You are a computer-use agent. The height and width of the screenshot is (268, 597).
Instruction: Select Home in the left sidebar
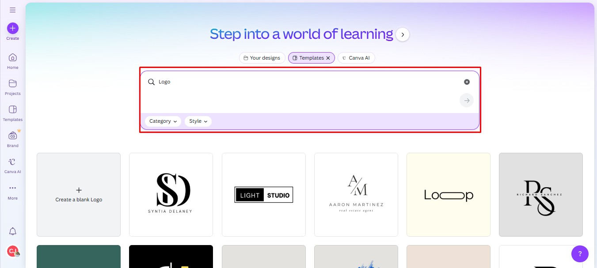tap(12, 61)
